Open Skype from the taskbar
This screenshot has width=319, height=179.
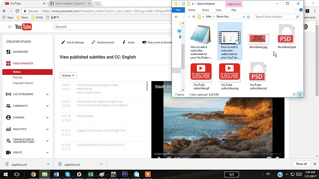[67, 174]
